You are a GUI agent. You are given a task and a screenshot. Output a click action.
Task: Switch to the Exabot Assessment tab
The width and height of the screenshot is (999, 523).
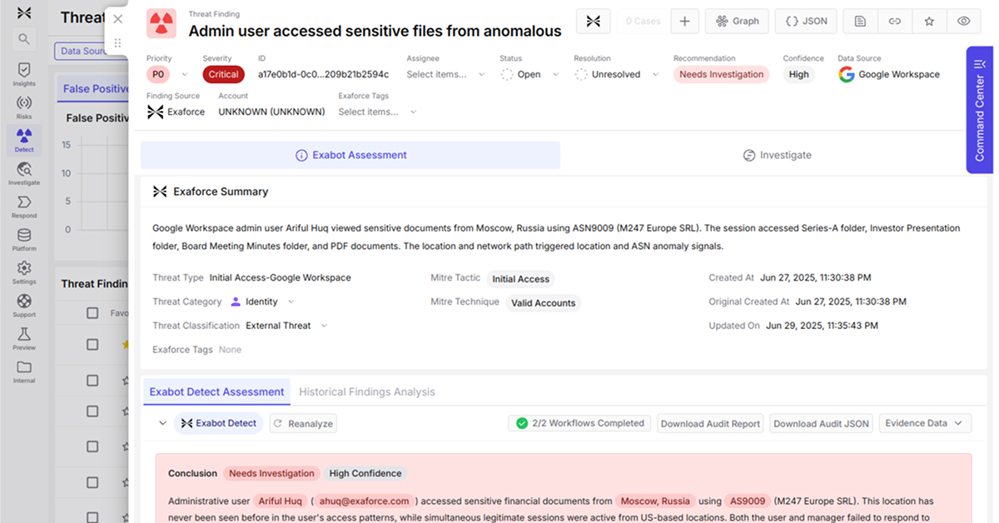coord(350,155)
